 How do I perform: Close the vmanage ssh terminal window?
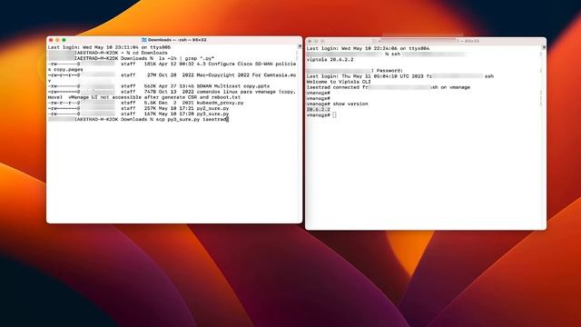click(x=310, y=41)
